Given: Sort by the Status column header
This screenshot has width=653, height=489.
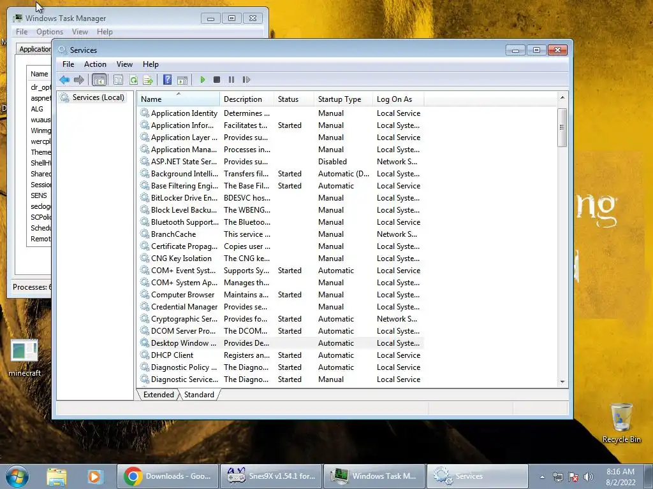Looking at the screenshot, I should pos(293,99).
